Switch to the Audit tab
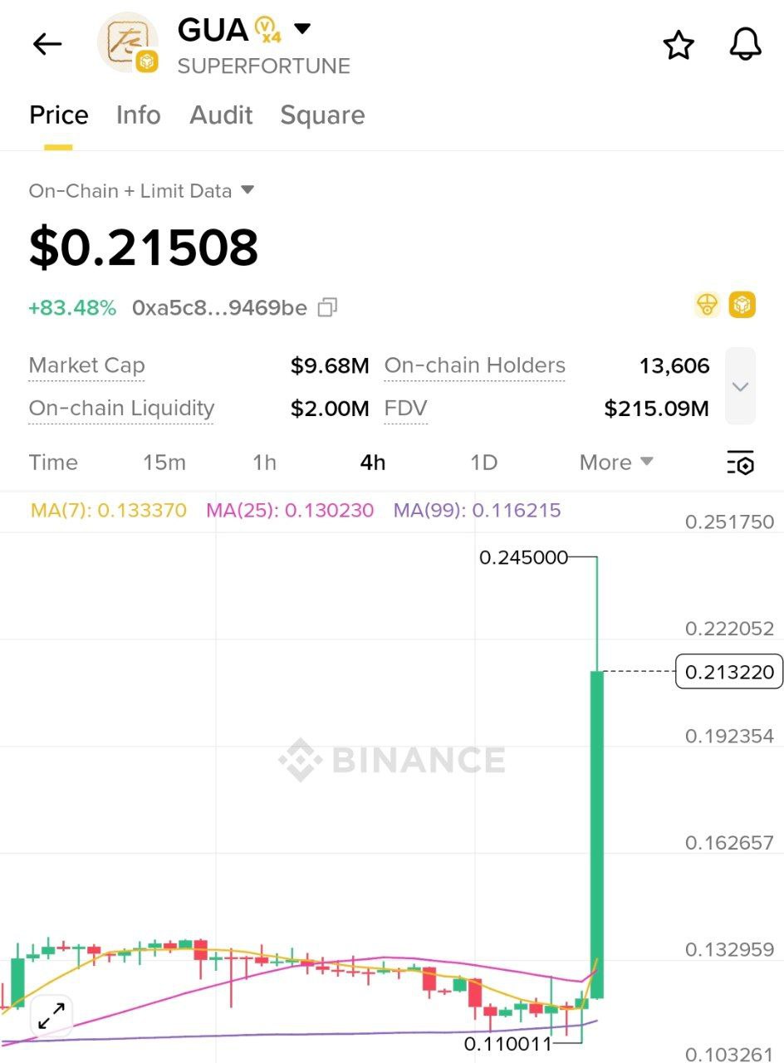 (221, 115)
